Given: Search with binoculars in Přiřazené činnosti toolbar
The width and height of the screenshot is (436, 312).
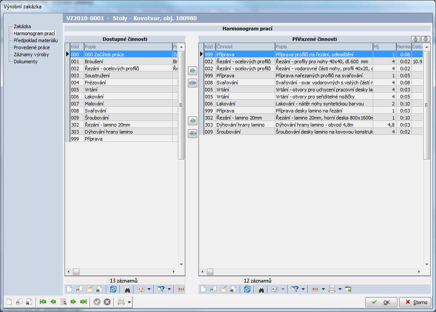Looking at the screenshot, I should [261, 290].
